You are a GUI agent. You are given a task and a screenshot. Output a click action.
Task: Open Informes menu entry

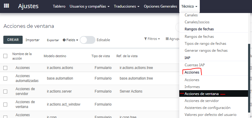click(192, 87)
